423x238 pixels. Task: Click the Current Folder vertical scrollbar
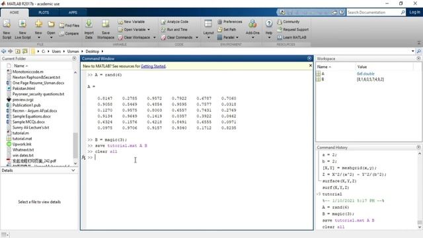pos(75,145)
